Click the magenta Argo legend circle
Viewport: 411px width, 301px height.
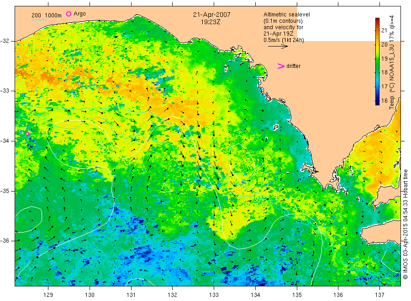tap(68, 14)
